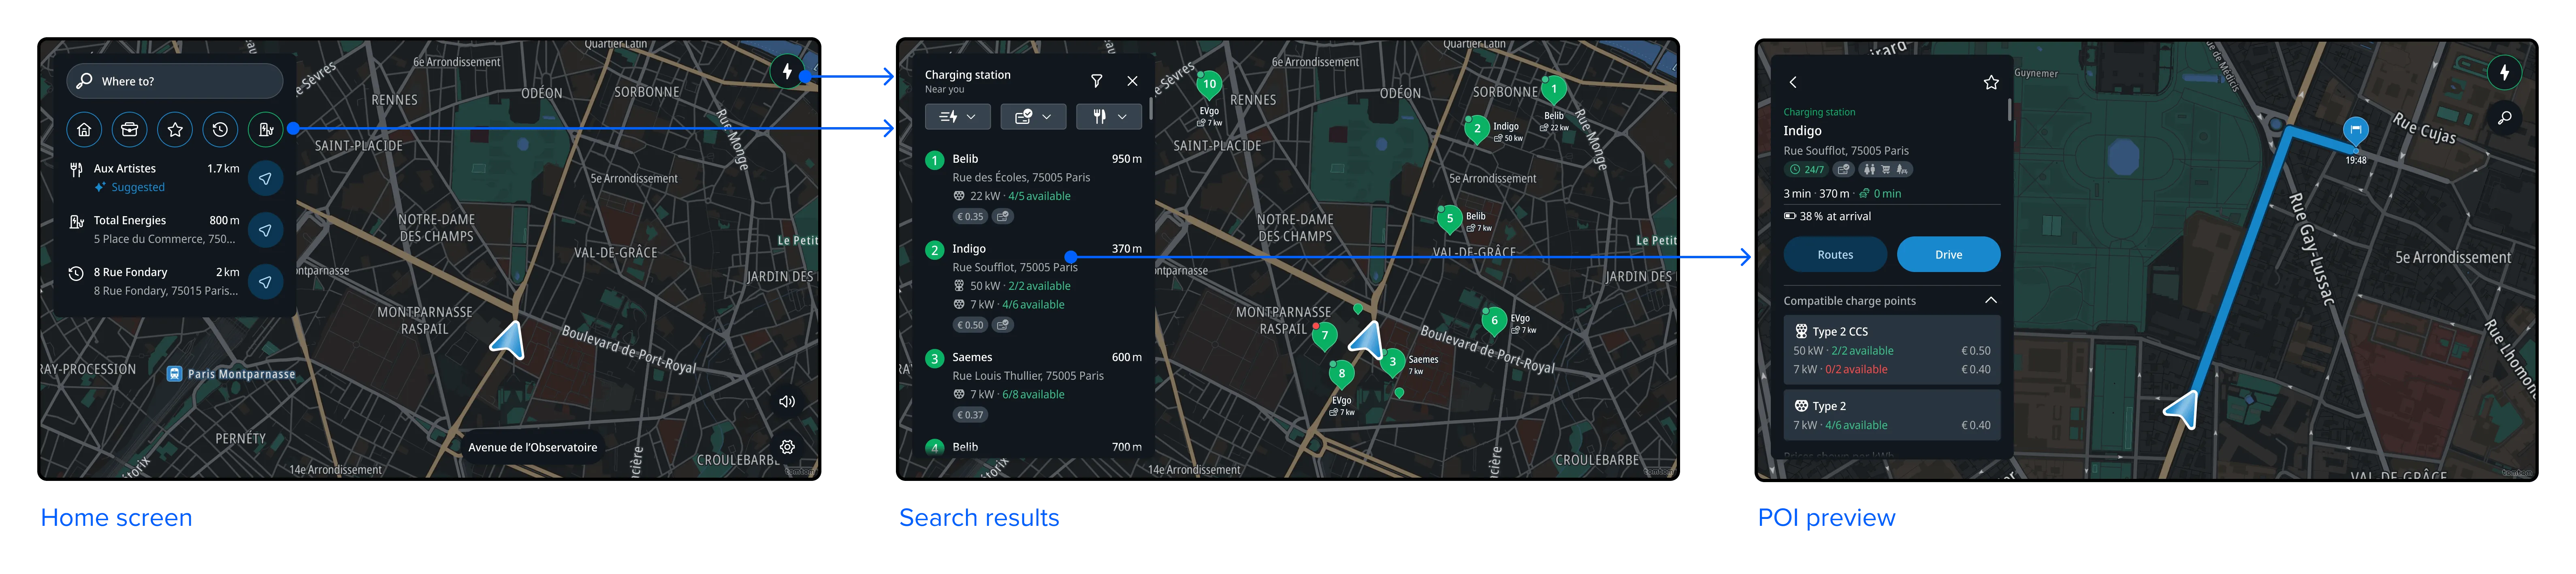This screenshot has height=574, width=2576.
Task: Select the Type 2 CCS charge point card
Action: coord(1892,350)
